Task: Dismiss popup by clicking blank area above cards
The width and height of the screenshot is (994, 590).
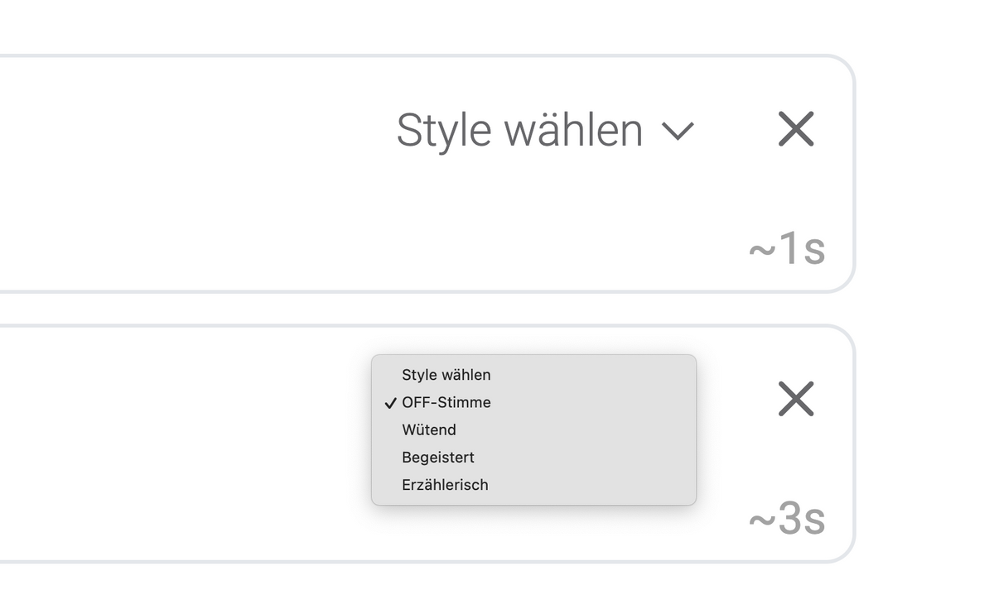Action: (x=414, y=25)
